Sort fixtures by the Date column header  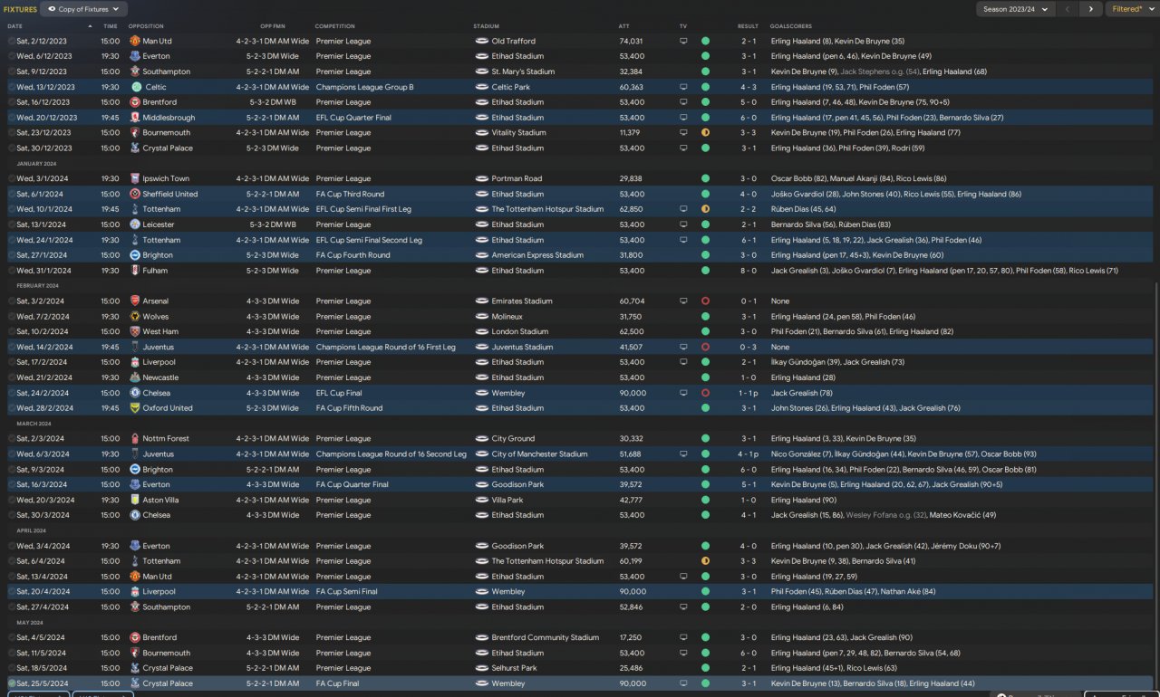click(14, 26)
